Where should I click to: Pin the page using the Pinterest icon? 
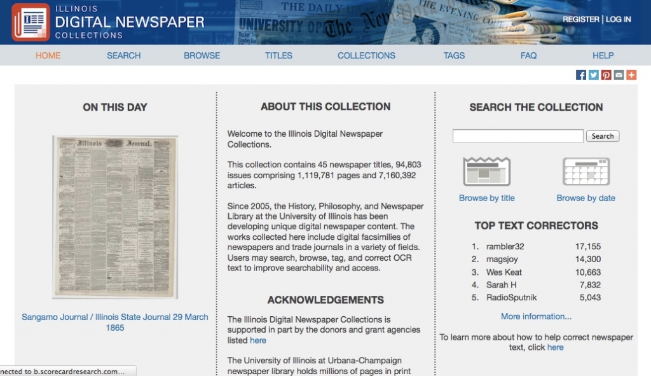pos(605,74)
